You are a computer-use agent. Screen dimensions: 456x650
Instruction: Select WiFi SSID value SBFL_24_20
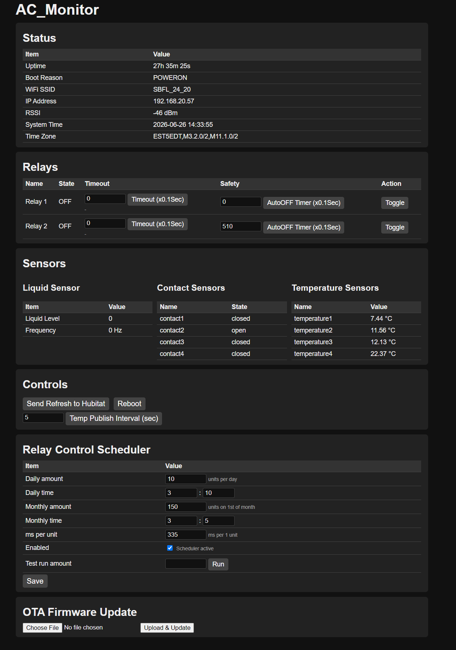pyautogui.click(x=172, y=89)
